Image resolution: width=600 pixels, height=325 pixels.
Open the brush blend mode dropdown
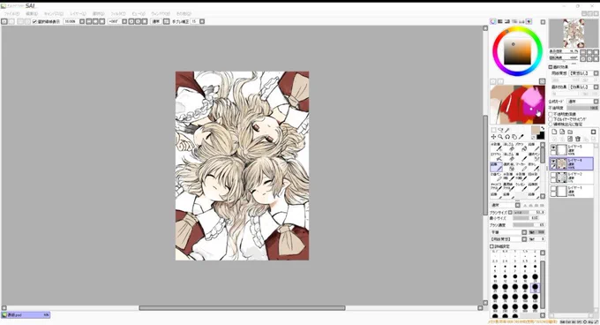pyautogui.click(x=517, y=205)
